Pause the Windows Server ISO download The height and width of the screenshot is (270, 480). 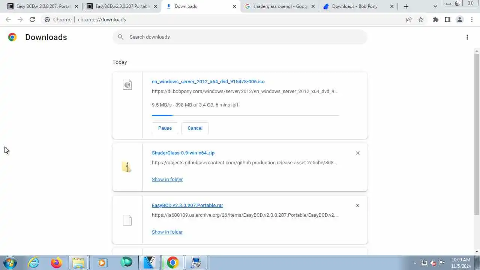(x=165, y=128)
